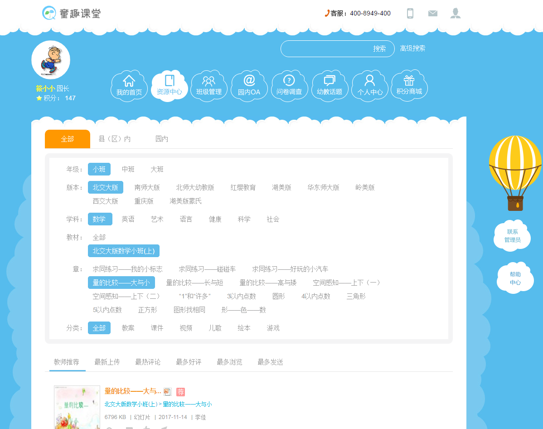Click the 搜索 search button
Screen dimensions: 543x429
point(379,49)
